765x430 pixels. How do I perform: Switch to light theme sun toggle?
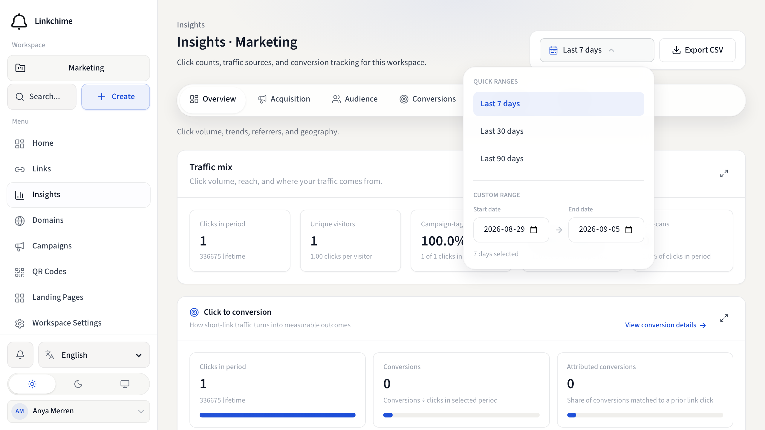pos(32,384)
